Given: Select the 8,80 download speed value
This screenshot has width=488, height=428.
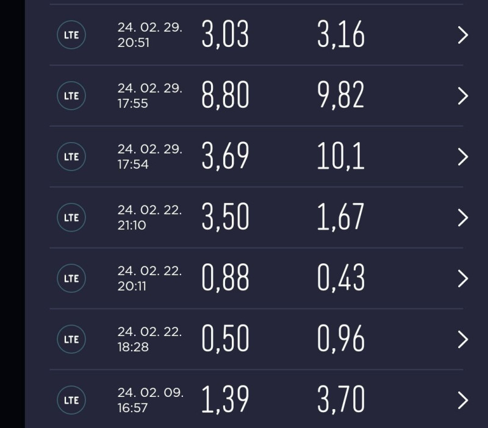Looking at the screenshot, I should [x=225, y=95].
